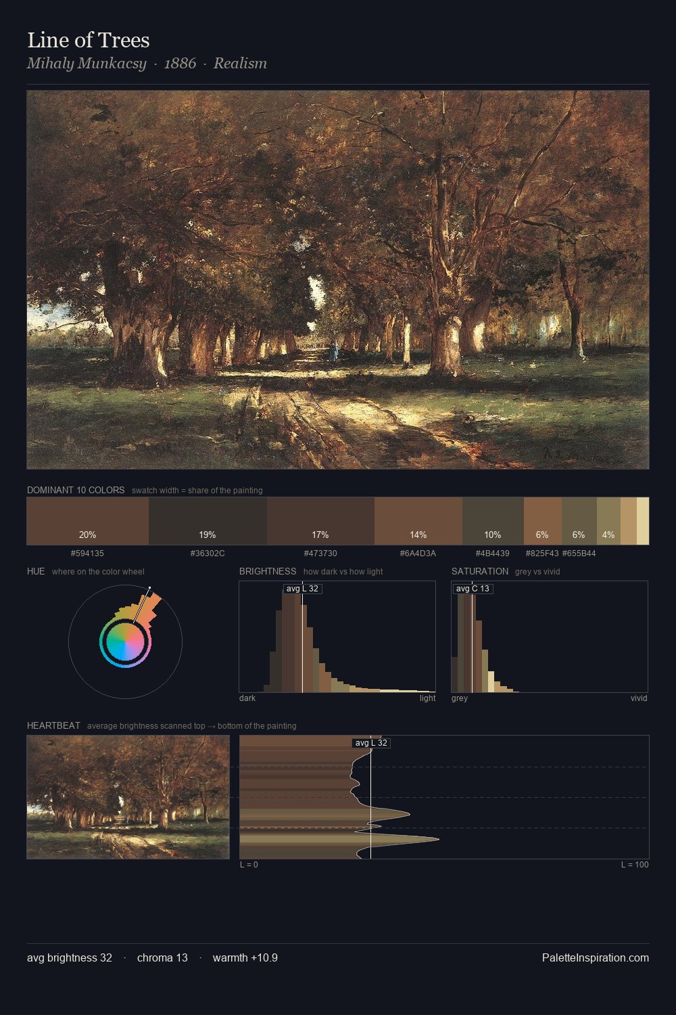
Task: Click the 'vivid' axis label
Action: [x=639, y=698]
